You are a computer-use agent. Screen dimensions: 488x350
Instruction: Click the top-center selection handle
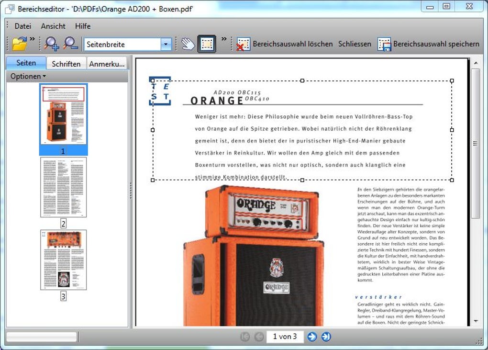click(x=302, y=80)
